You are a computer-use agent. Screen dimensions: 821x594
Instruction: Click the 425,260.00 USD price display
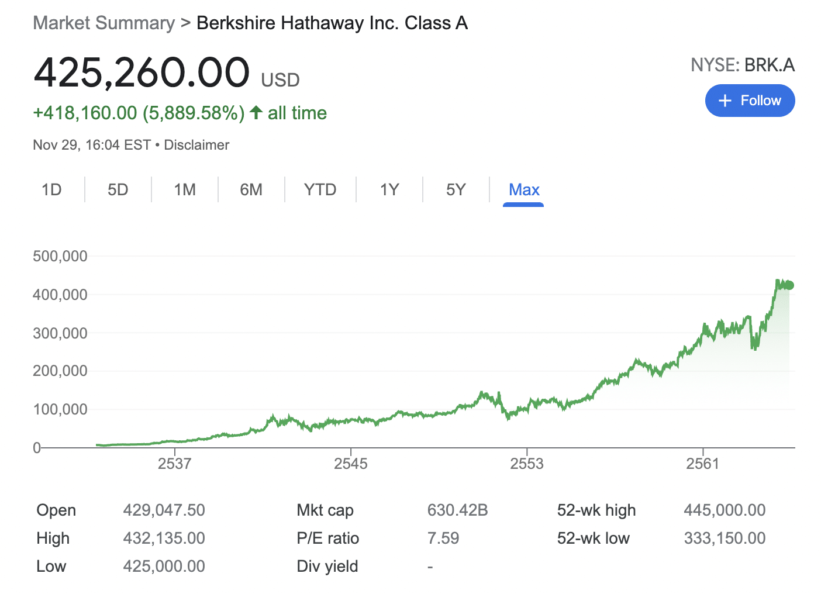coord(142,72)
